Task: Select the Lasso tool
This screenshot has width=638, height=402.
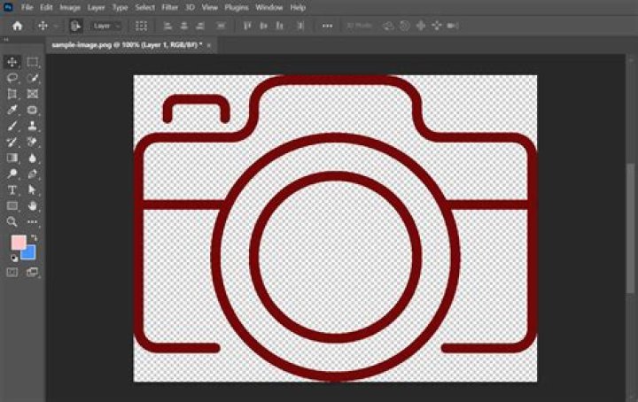Action: click(12, 78)
